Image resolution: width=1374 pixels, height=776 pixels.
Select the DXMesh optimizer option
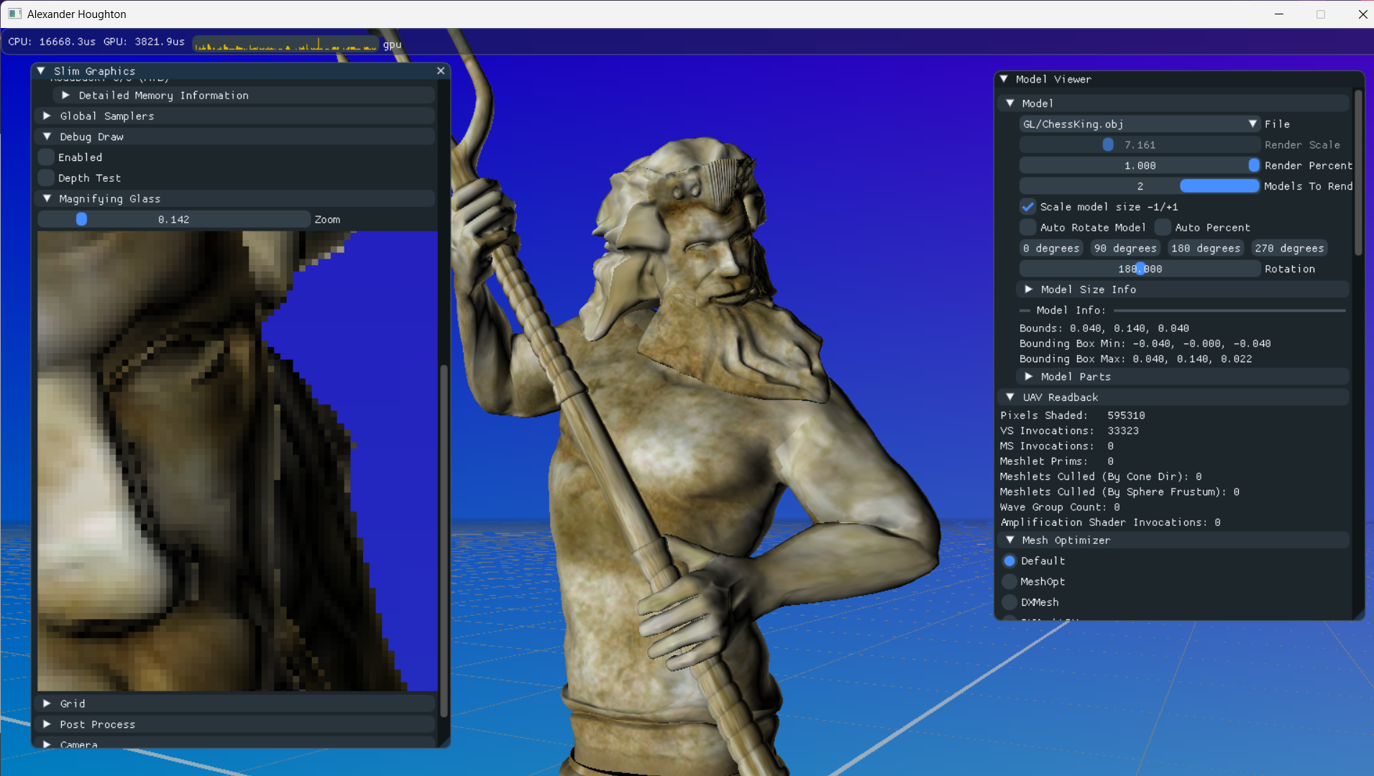coord(1010,602)
